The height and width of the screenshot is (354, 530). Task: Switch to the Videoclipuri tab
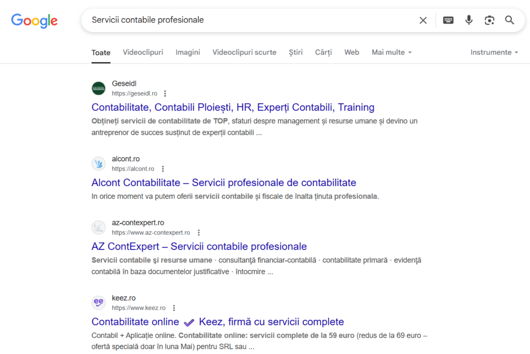click(x=143, y=52)
